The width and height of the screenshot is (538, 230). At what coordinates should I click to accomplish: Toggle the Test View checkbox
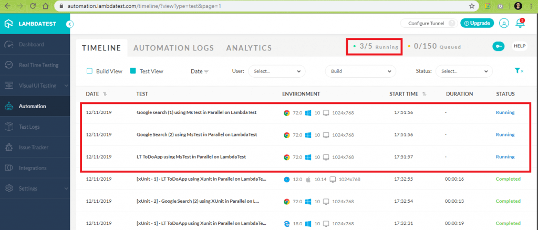point(133,71)
